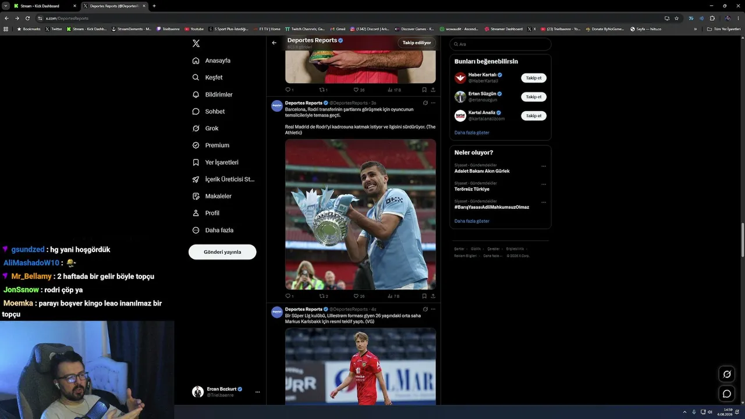Follow Kartal Analiz with Takip et

(534, 116)
